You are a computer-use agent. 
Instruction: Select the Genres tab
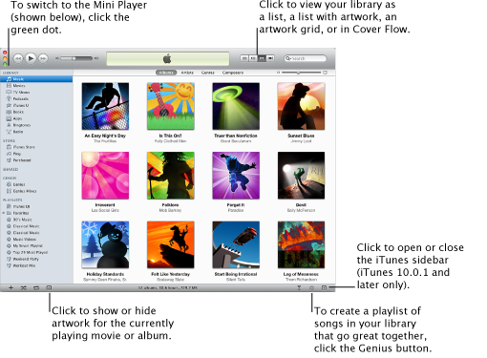tap(208, 73)
